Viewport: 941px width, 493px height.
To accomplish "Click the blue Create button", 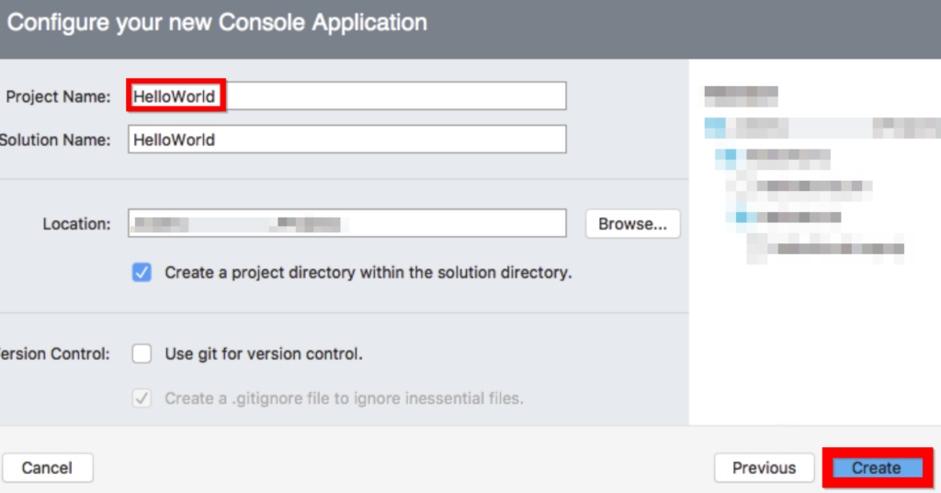I will pos(877,468).
